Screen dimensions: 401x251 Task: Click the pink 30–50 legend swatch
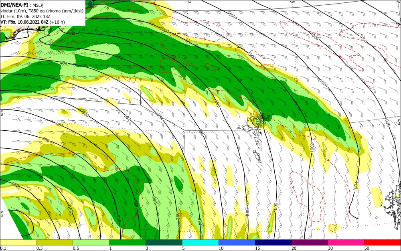346,243
